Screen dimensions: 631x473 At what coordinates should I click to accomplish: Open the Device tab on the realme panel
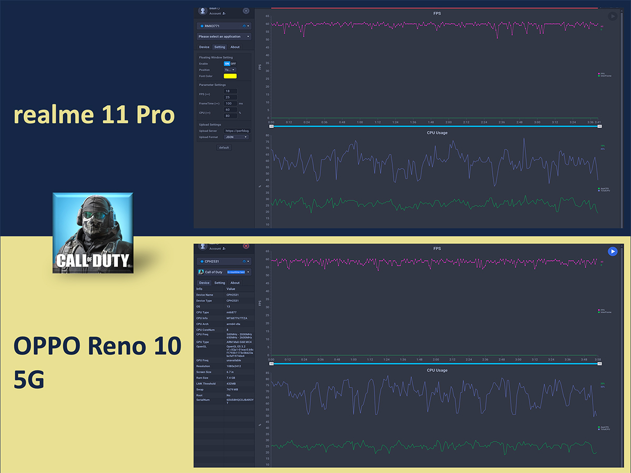click(x=204, y=47)
